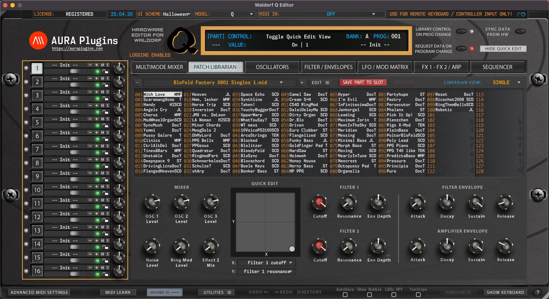The image size is (549, 299).
Task: Open the auraplugins.com link
Action: click(77, 48)
